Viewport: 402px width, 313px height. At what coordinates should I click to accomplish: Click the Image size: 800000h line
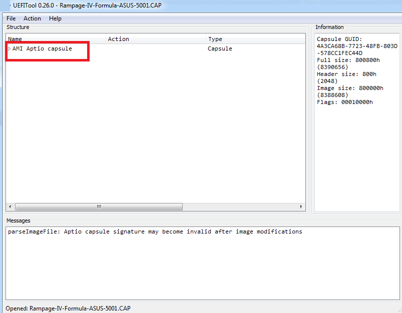[x=350, y=88]
